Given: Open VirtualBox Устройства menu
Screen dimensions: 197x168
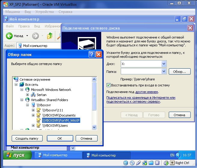Looking at the screenshot, I should (x=44, y=12).
